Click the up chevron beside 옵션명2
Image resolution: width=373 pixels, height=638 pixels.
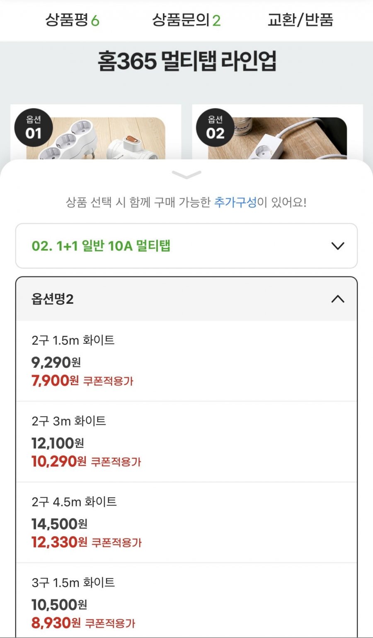click(x=338, y=299)
